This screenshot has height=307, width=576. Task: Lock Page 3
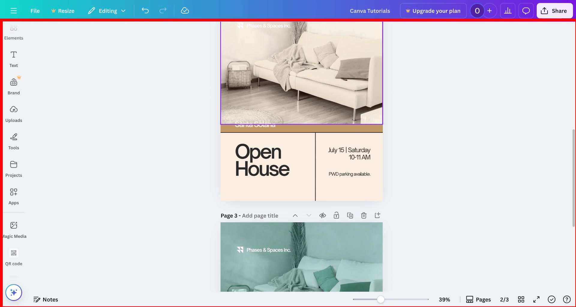[x=336, y=215]
